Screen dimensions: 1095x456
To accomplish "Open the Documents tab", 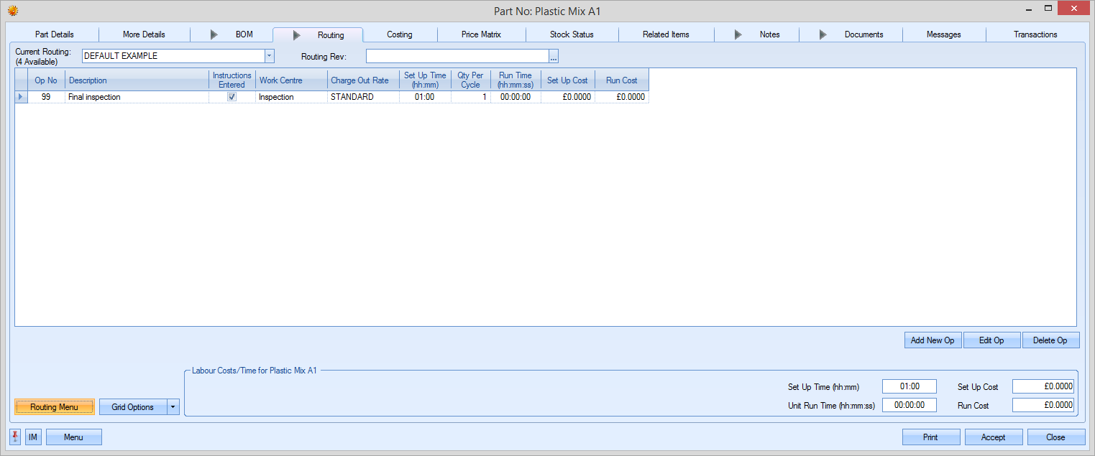I will pyautogui.click(x=863, y=34).
